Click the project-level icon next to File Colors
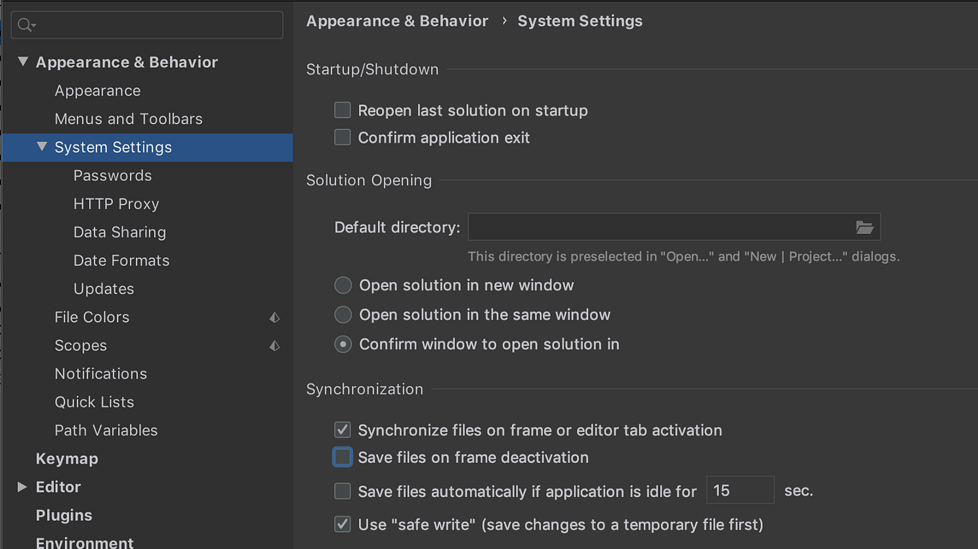 coord(275,318)
